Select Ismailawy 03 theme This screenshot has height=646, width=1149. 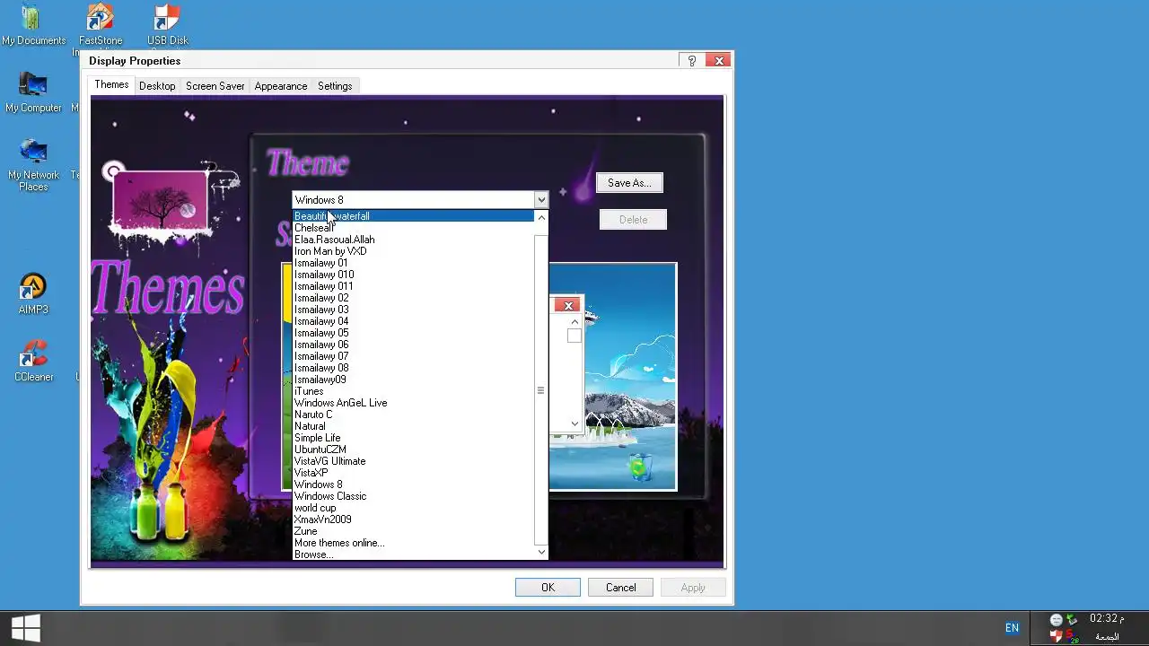click(414, 310)
